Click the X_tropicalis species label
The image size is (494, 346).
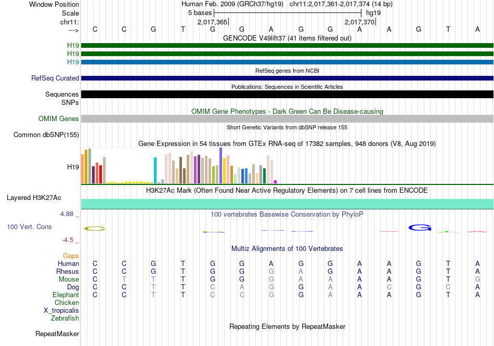(x=61, y=311)
